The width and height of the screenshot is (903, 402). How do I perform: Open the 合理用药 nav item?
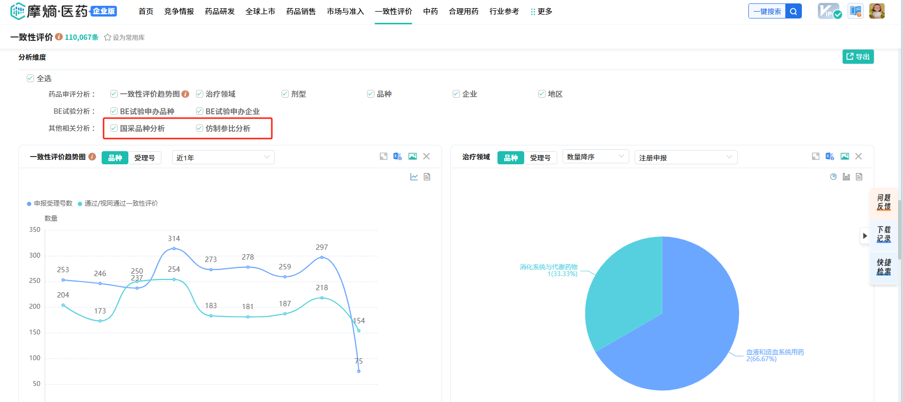463,11
